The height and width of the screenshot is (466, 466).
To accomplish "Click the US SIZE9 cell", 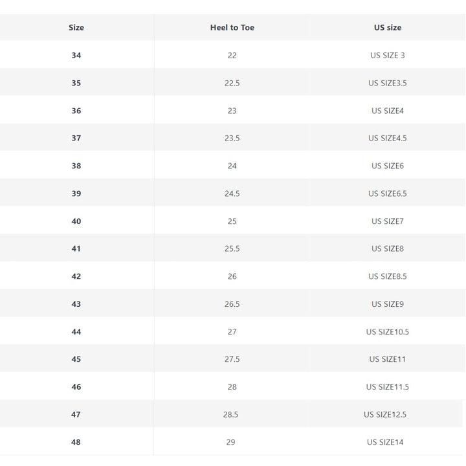I will (x=387, y=304).
